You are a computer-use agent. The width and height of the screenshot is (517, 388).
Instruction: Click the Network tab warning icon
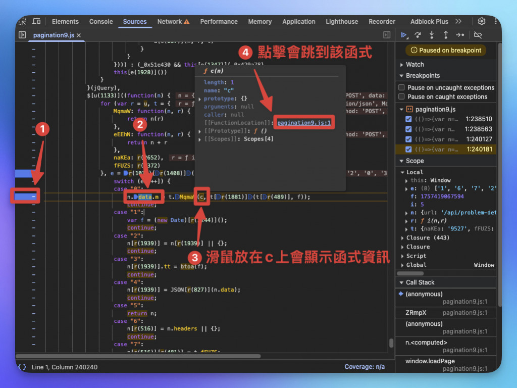(x=187, y=22)
